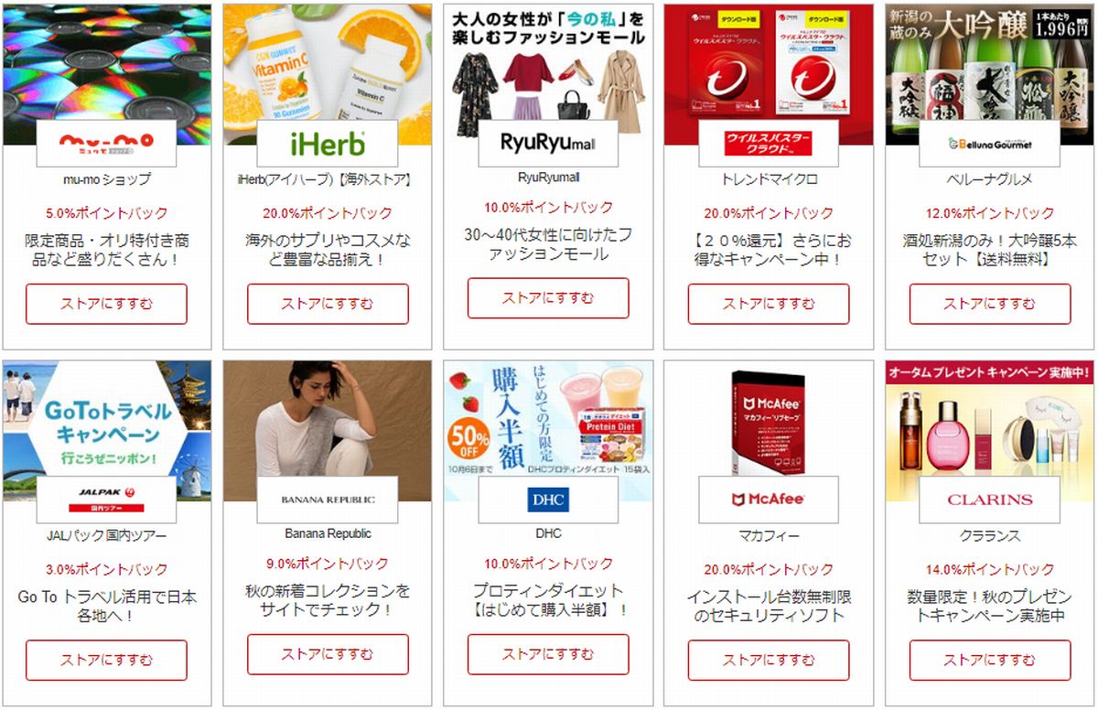Click ストアにすすむ under mu-mo ショップ
The width and height of the screenshot is (1098, 710).
(x=106, y=304)
